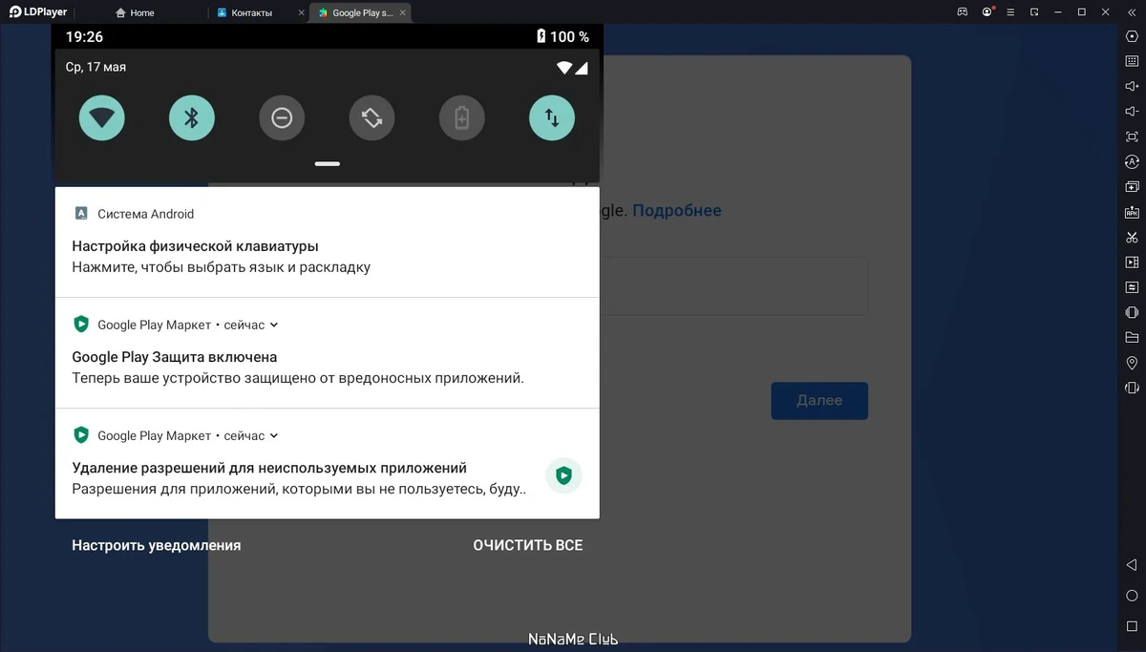Toggle the auto-rotate quick setting

372,118
